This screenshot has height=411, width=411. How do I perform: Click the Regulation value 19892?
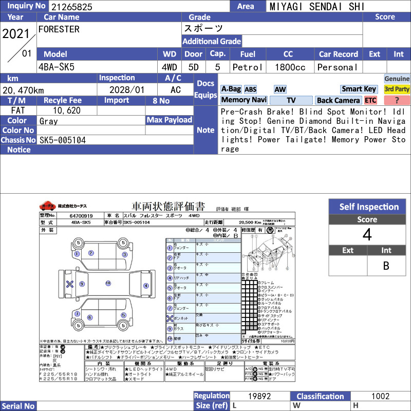click(x=259, y=396)
